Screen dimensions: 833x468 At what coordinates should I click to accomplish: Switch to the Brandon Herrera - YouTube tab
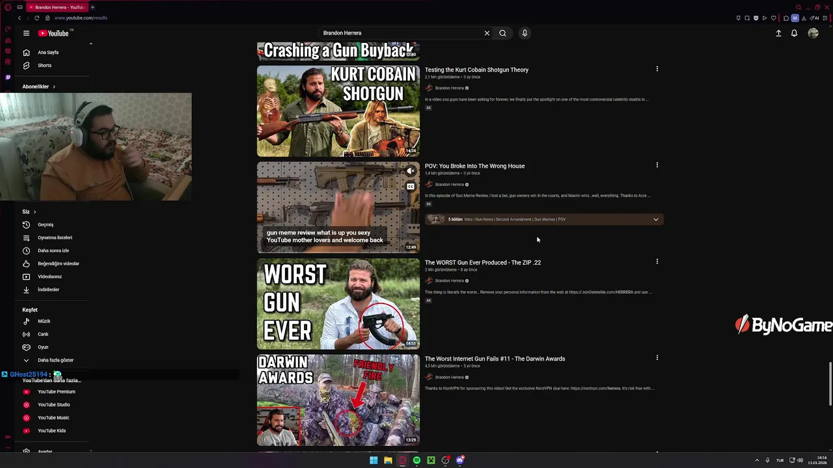coord(57,7)
